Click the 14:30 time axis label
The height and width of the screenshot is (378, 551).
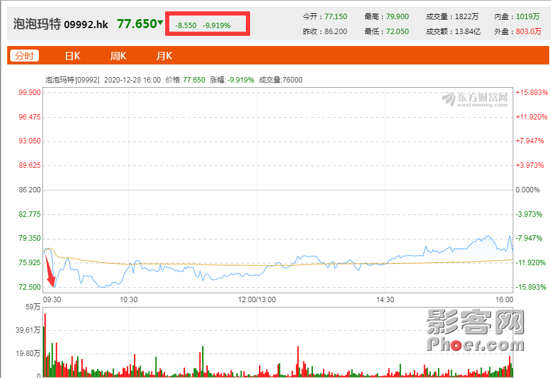tap(385, 300)
